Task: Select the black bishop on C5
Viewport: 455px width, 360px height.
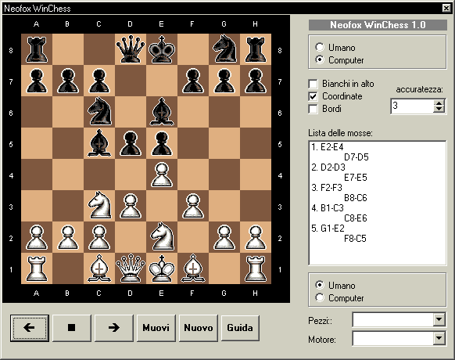Action: tap(99, 143)
